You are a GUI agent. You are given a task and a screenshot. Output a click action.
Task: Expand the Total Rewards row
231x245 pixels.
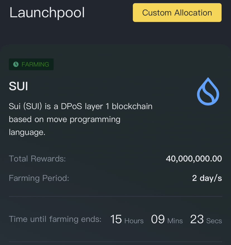[116, 158]
